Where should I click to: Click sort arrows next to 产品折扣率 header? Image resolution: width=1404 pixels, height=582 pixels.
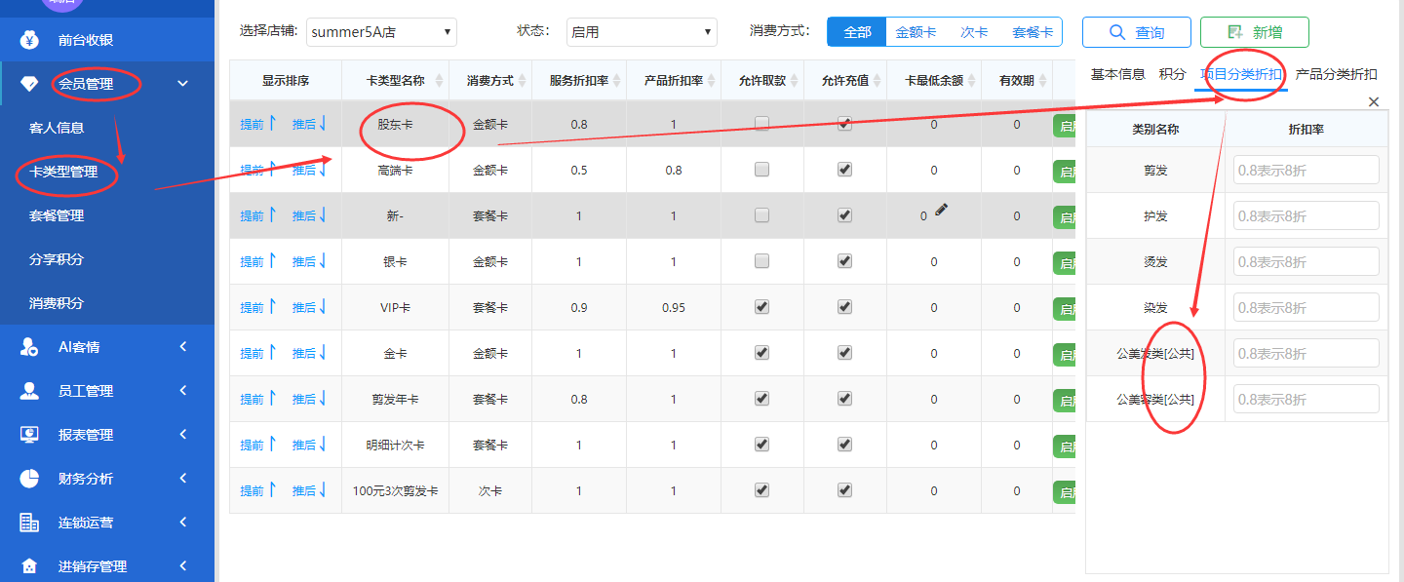point(713,81)
